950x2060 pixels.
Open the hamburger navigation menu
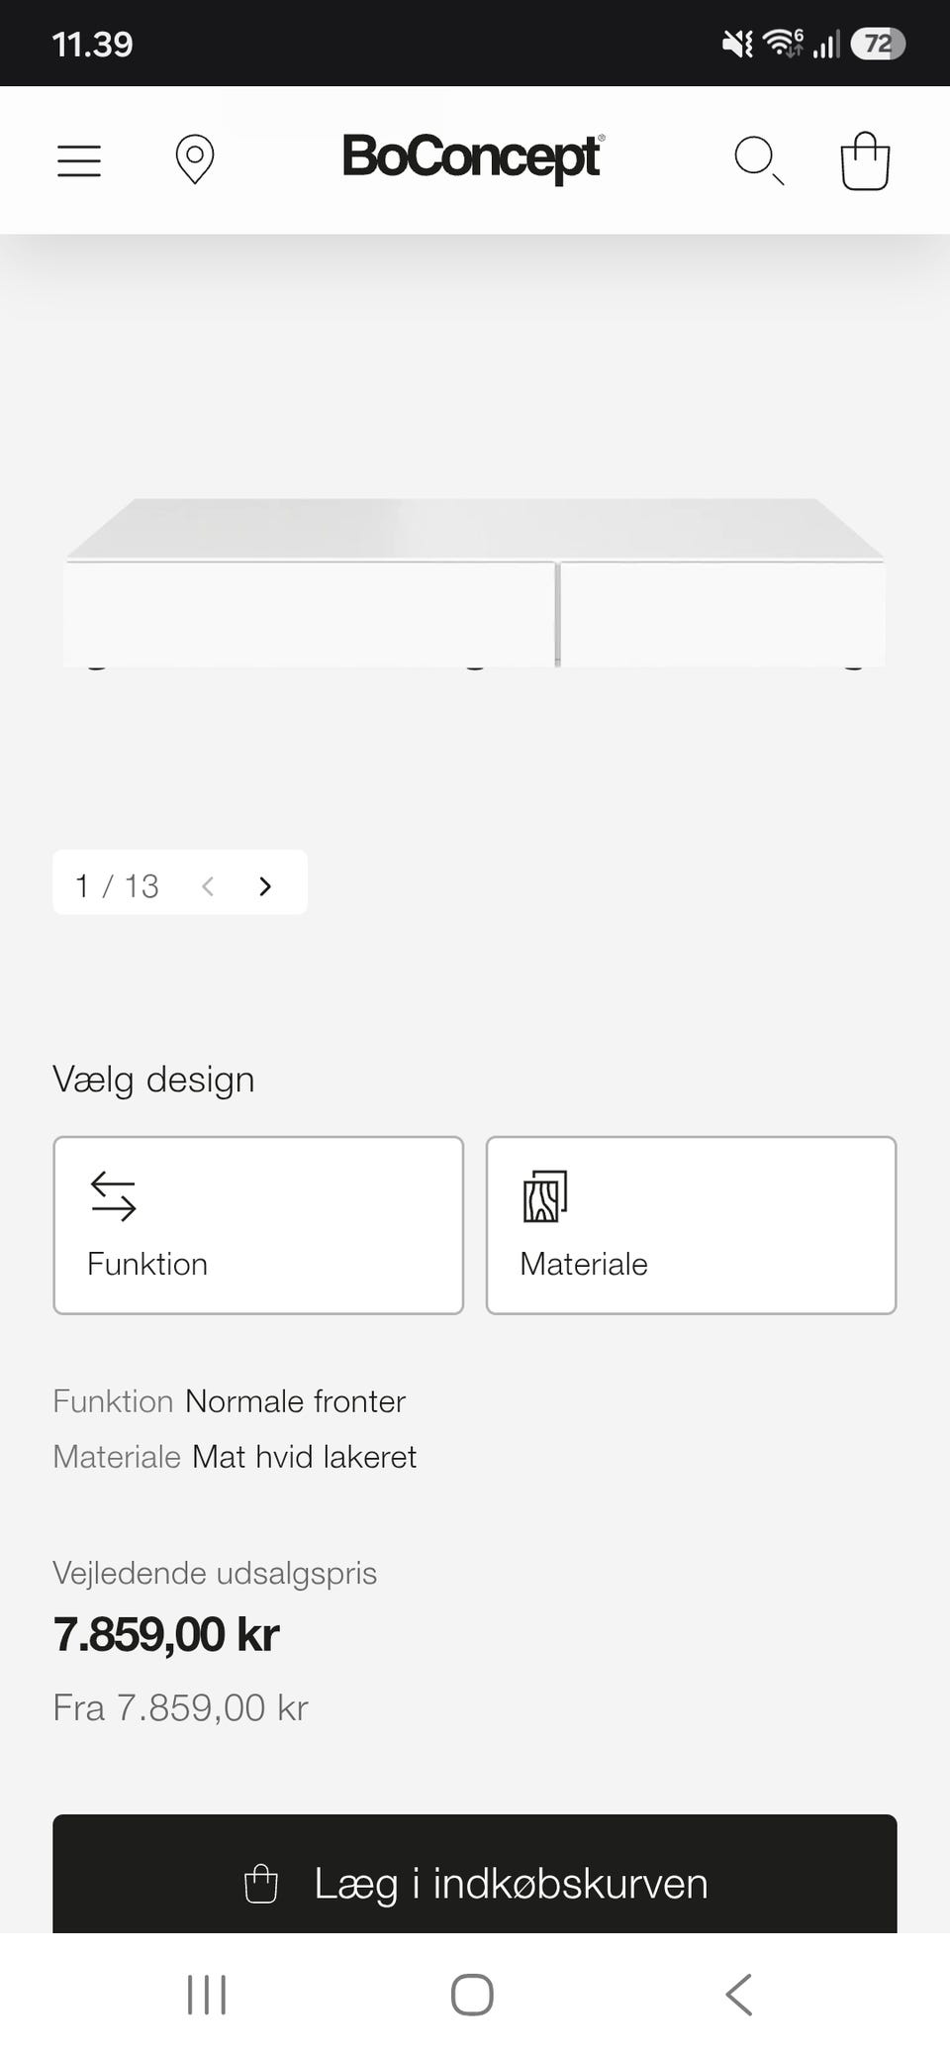click(x=79, y=160)
